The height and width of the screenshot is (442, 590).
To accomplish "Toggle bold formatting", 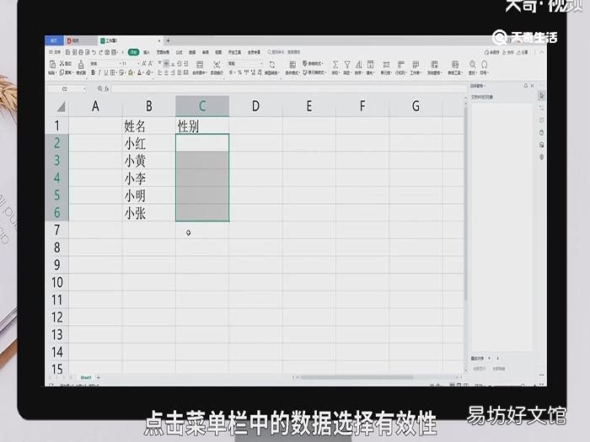I will [x=93, y=72].
